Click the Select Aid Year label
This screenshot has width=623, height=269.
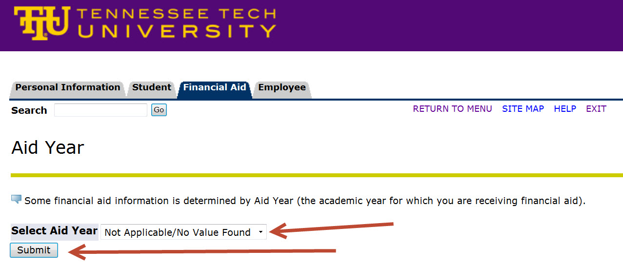point(54,231)
